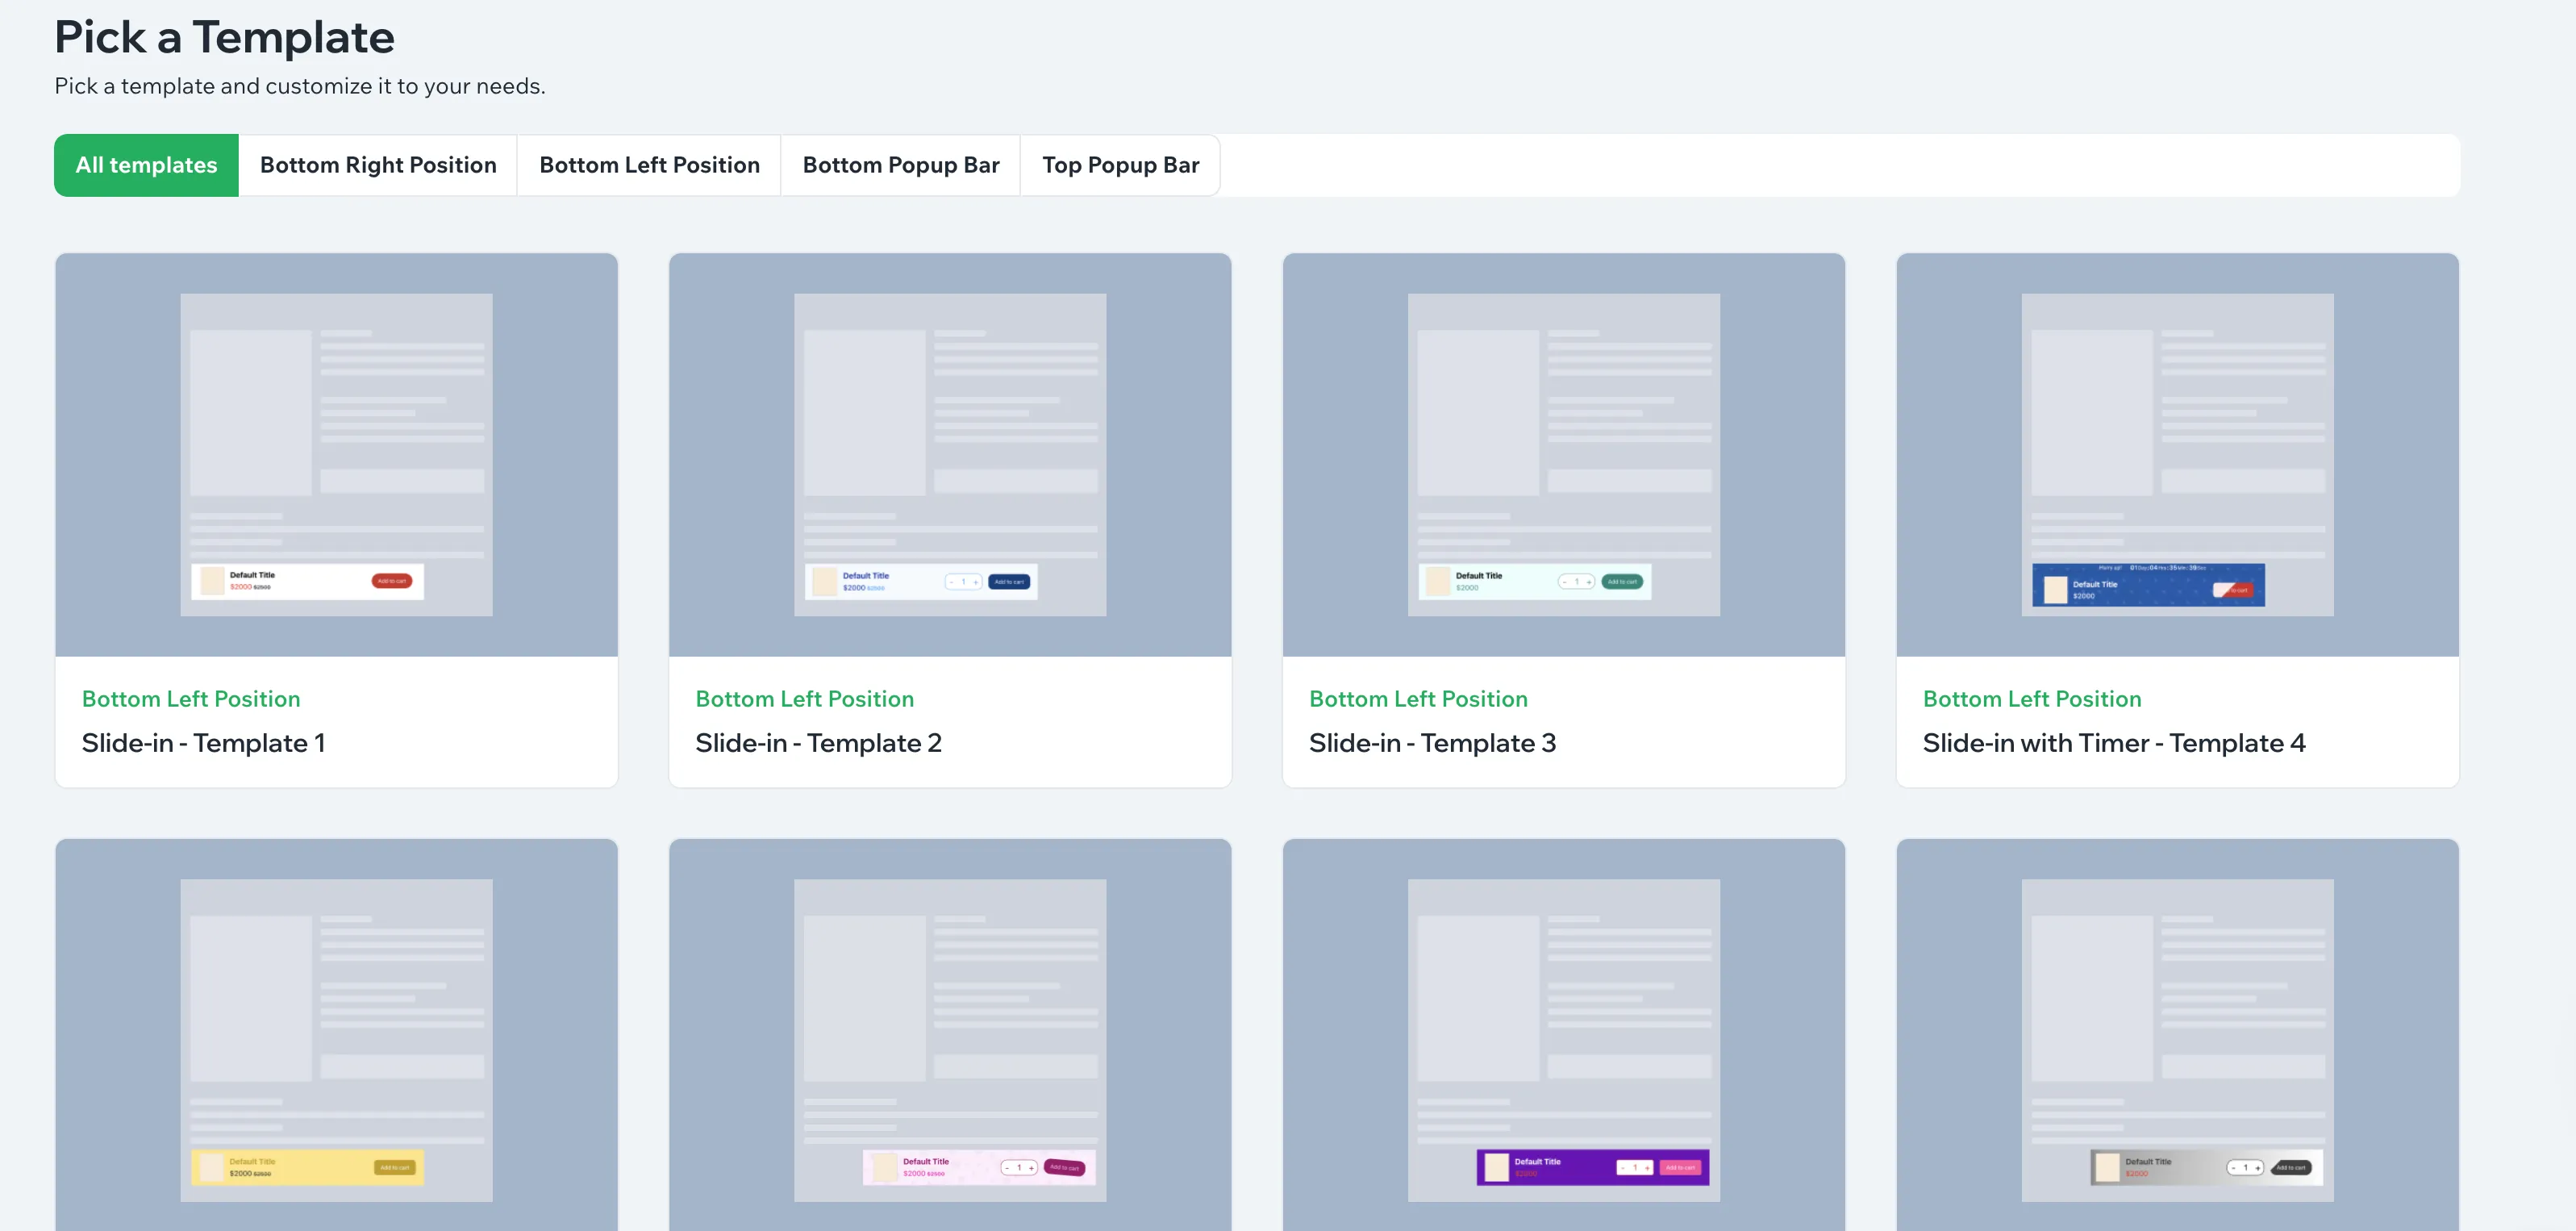2576x1231 pixels.
Task: Pick the purple popup bar template thumbnail
Action: [x=1563, y=1038]
